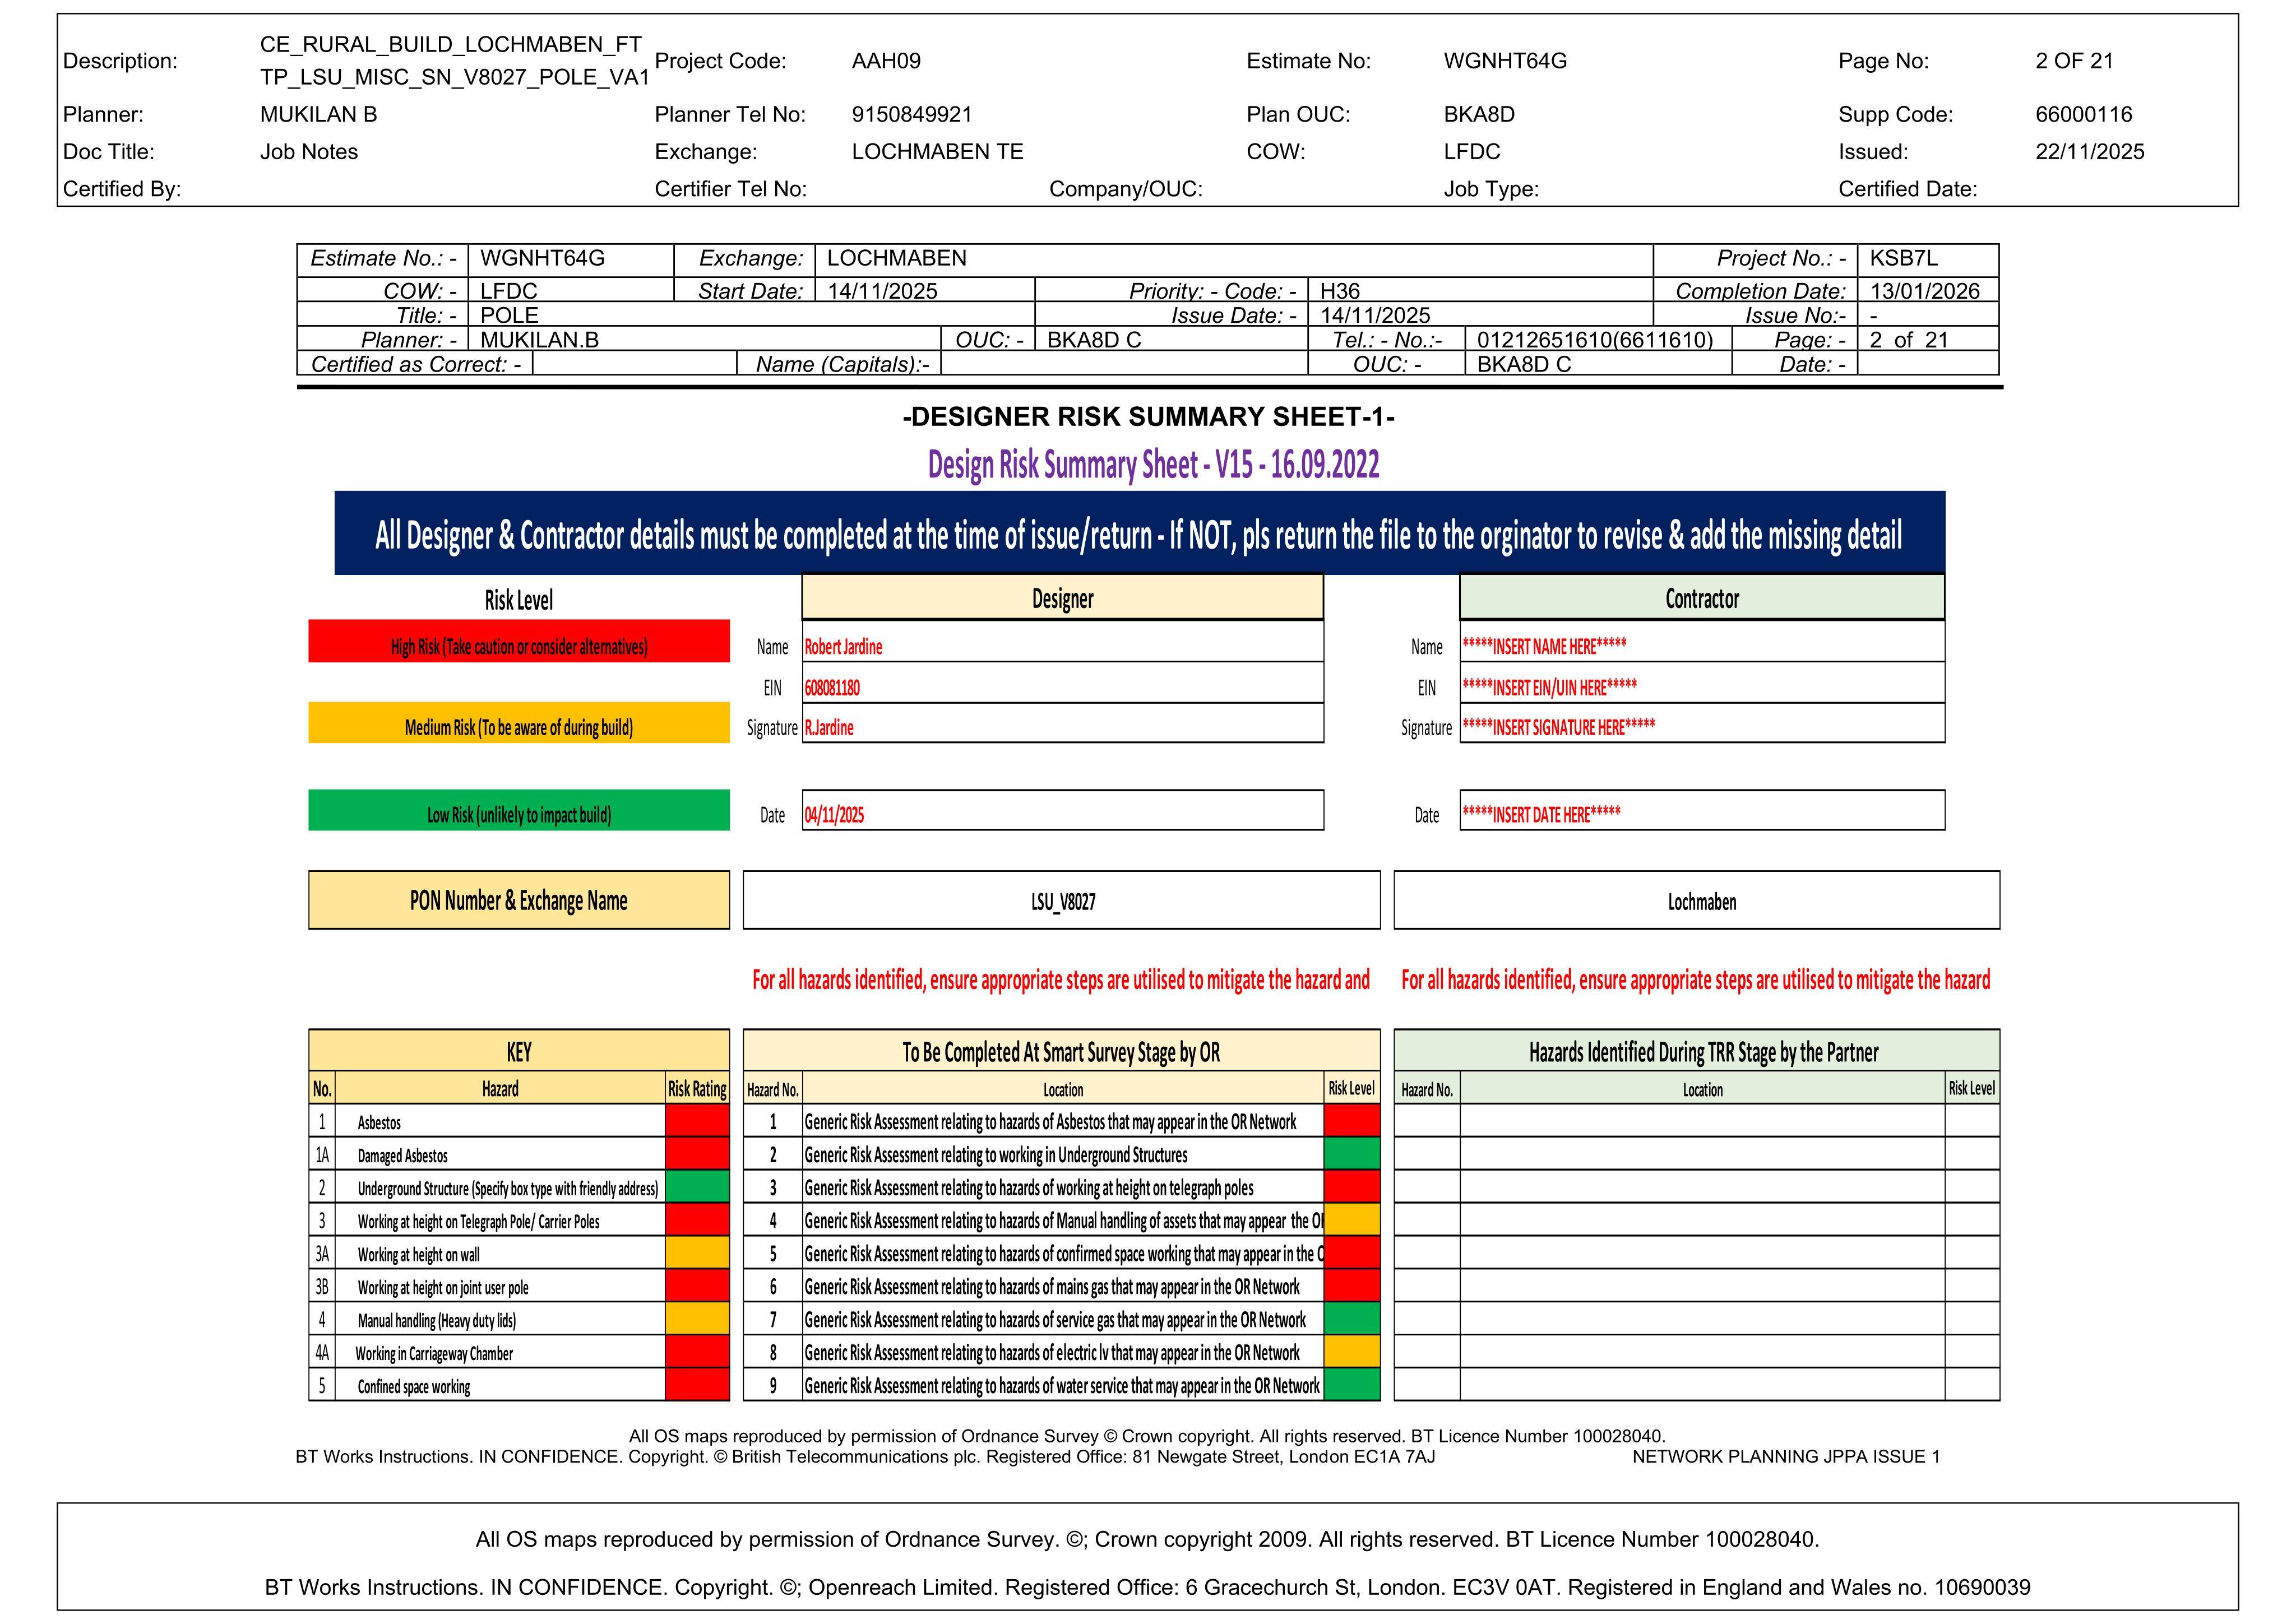This screenshot has height=1624, width=2296.
Task: Click the LSU_V8027 PON number box
Action: pos(1062,900)
